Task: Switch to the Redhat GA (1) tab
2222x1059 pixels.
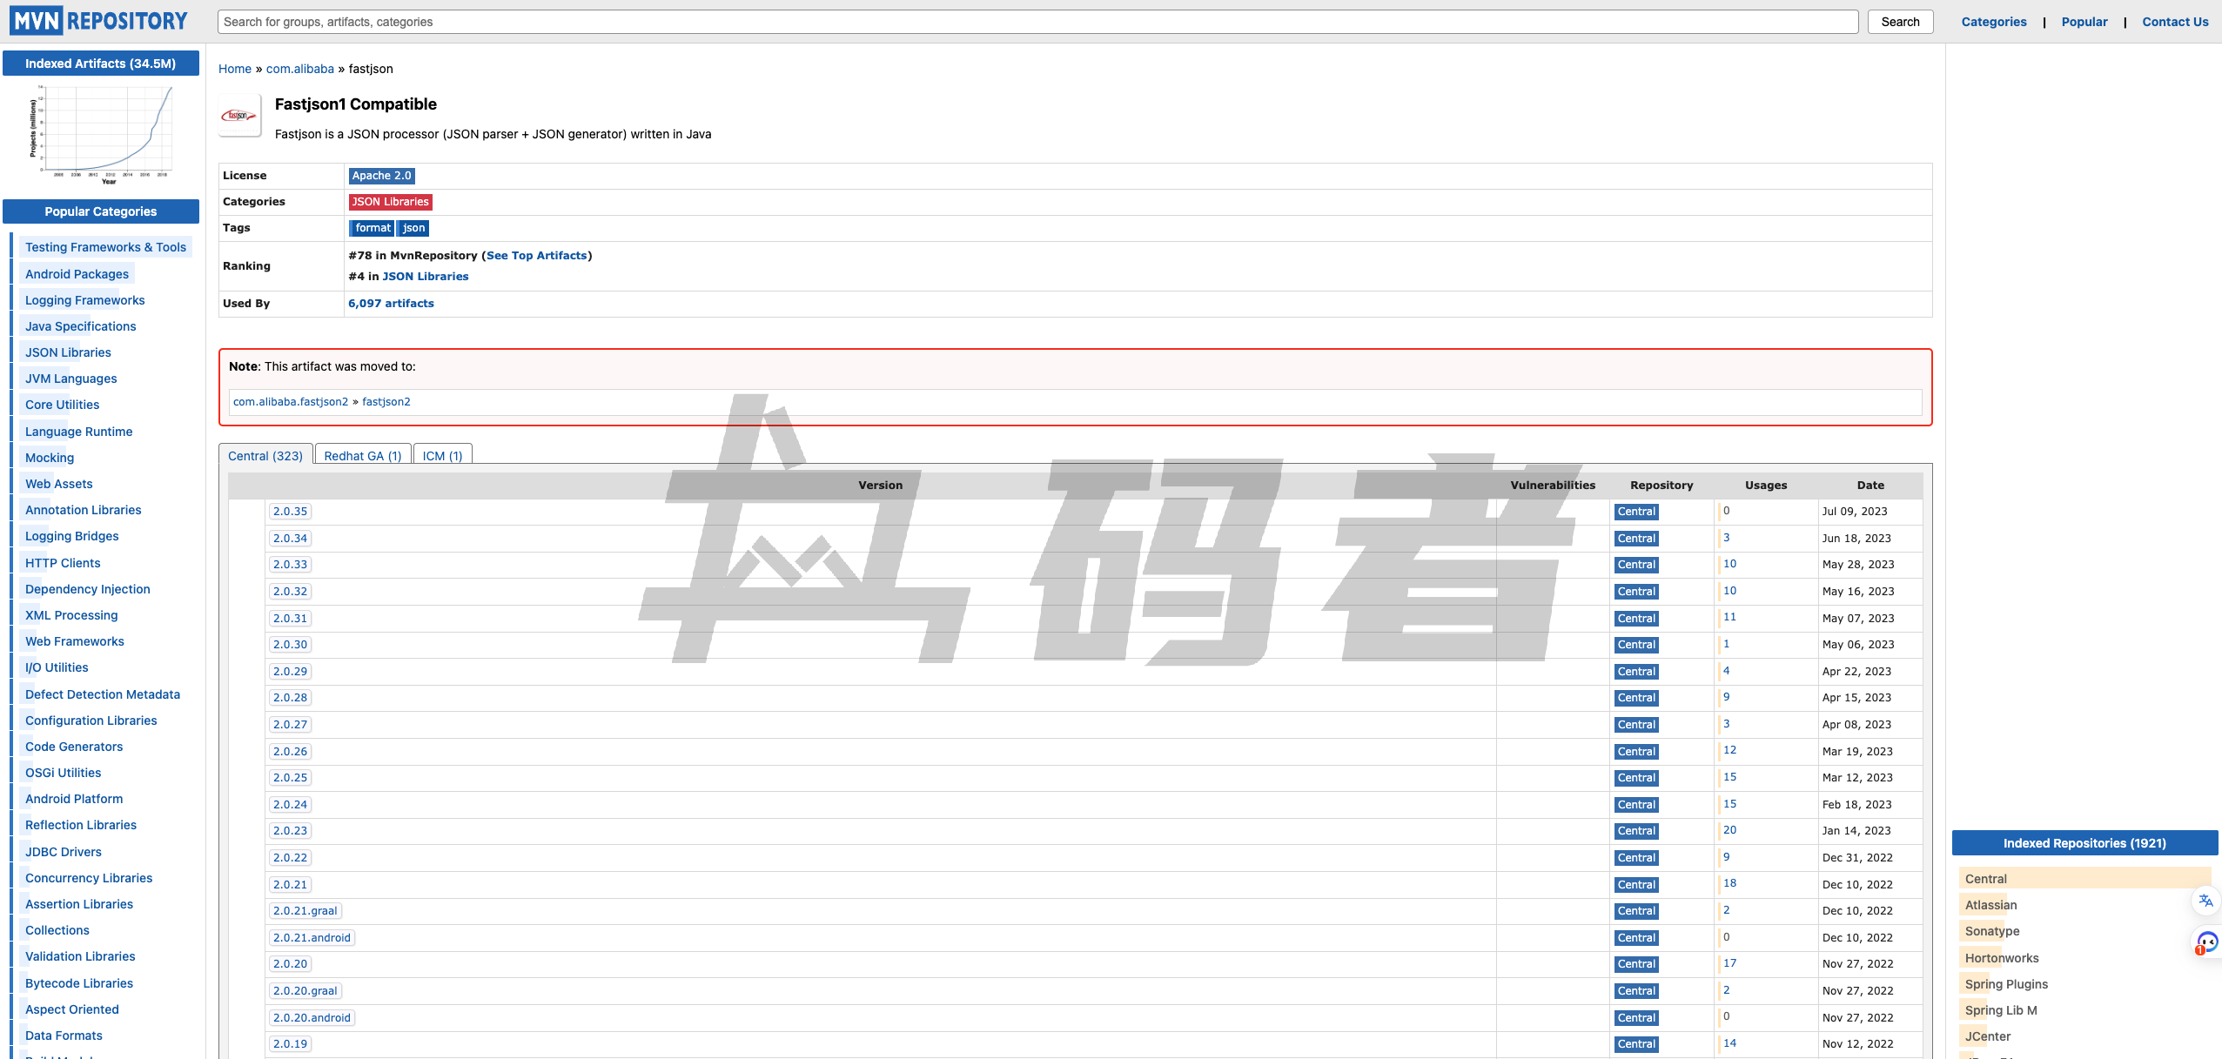Action: (362, 456)
